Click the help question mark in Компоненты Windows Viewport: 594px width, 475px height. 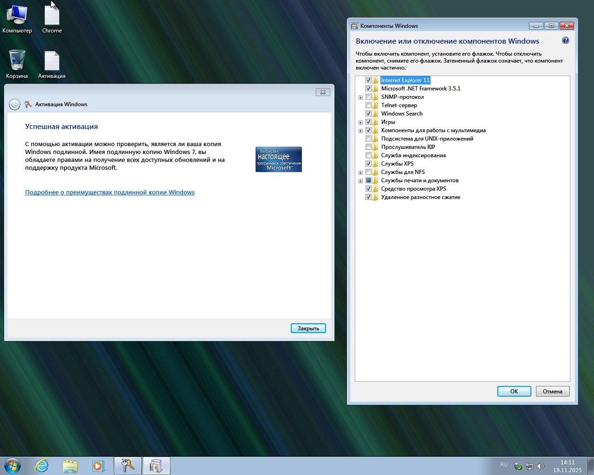coord(565,41)
